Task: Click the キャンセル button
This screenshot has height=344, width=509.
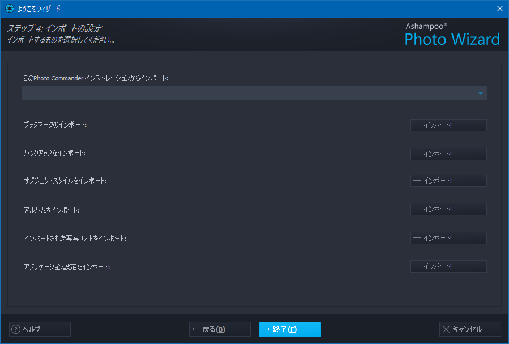Action: tap(470, 329)
